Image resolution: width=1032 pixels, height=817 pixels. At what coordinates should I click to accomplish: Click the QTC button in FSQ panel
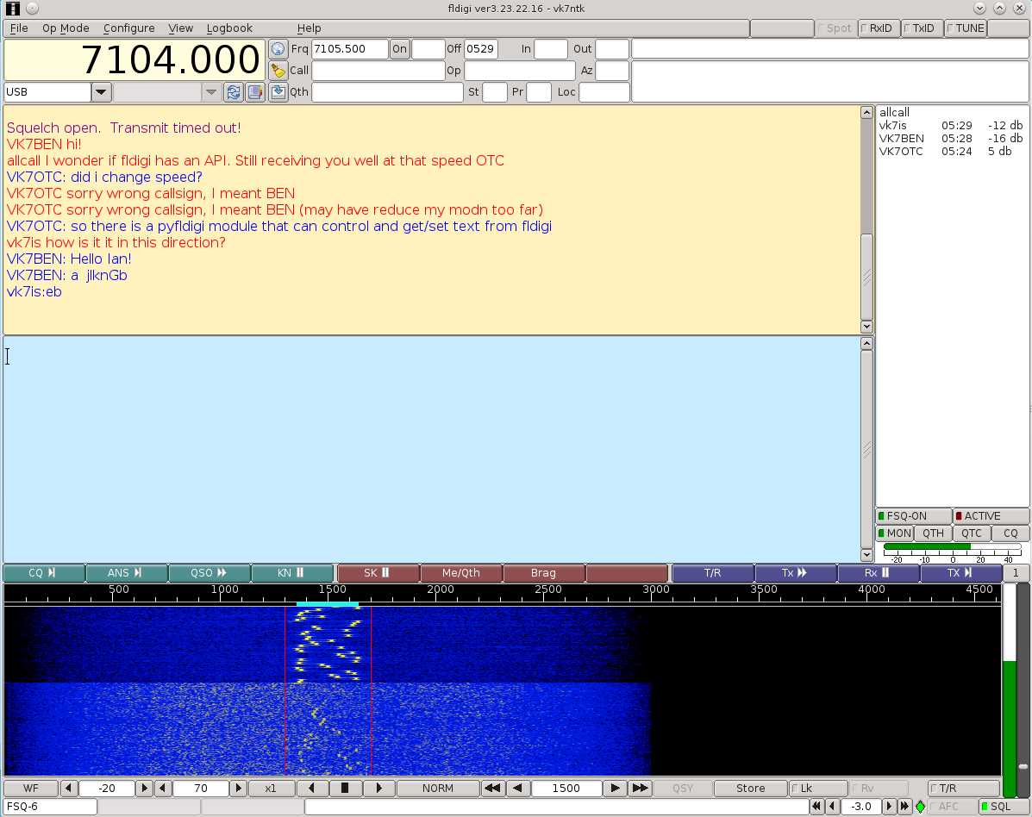972,533
